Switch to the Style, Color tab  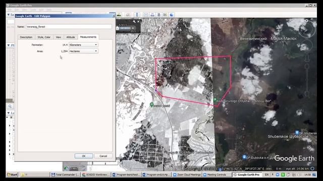coord(44,37)
